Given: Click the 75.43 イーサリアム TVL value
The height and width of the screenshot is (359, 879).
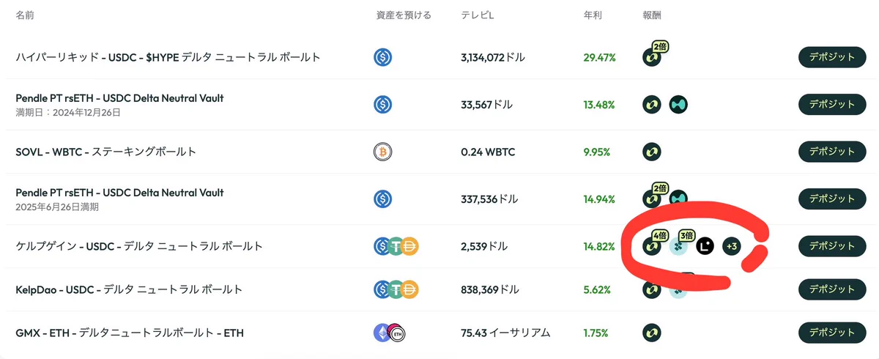Looking at the screenshot, I should click(x=505, y=333).
